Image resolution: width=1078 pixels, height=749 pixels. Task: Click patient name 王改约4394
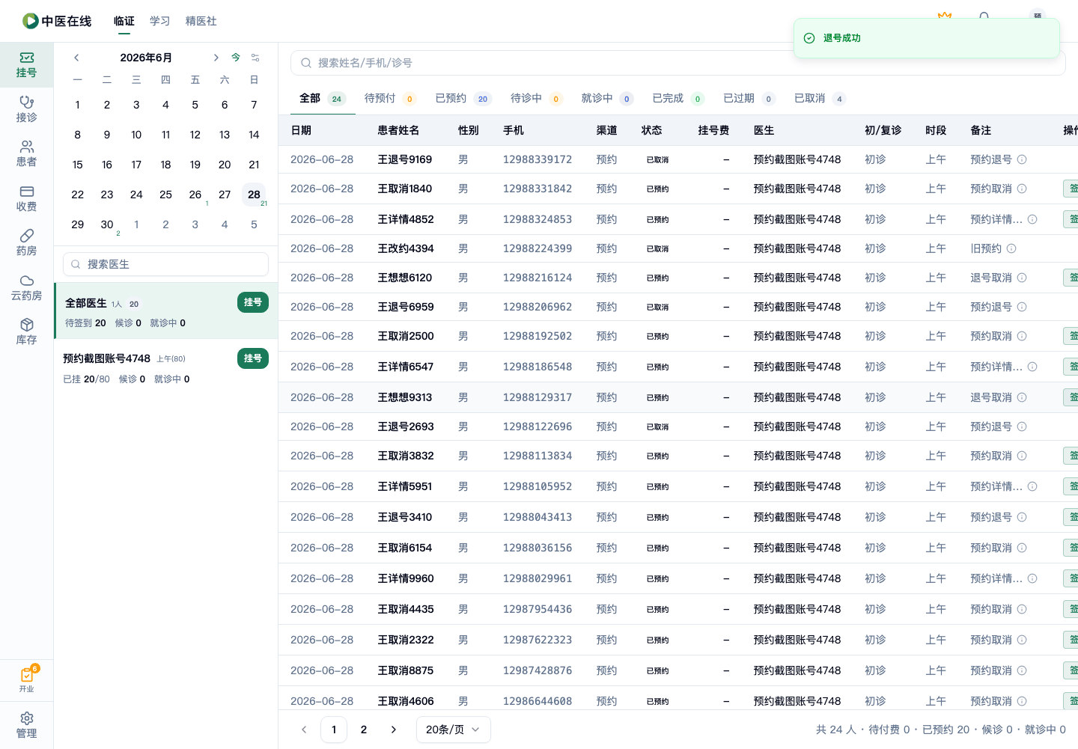pos(406,248)
